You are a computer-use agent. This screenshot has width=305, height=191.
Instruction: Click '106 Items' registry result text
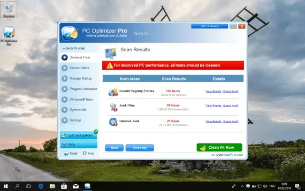point(173,91)
